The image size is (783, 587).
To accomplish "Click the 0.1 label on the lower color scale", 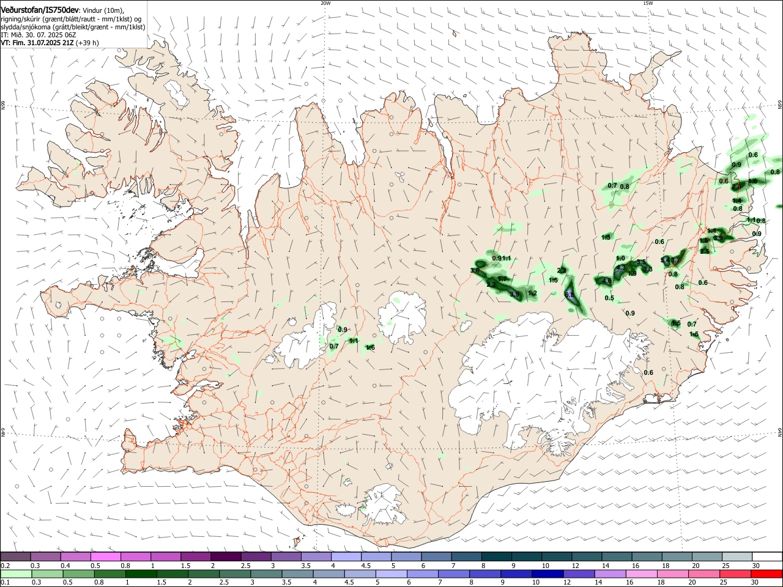I will tap(5, 583).
